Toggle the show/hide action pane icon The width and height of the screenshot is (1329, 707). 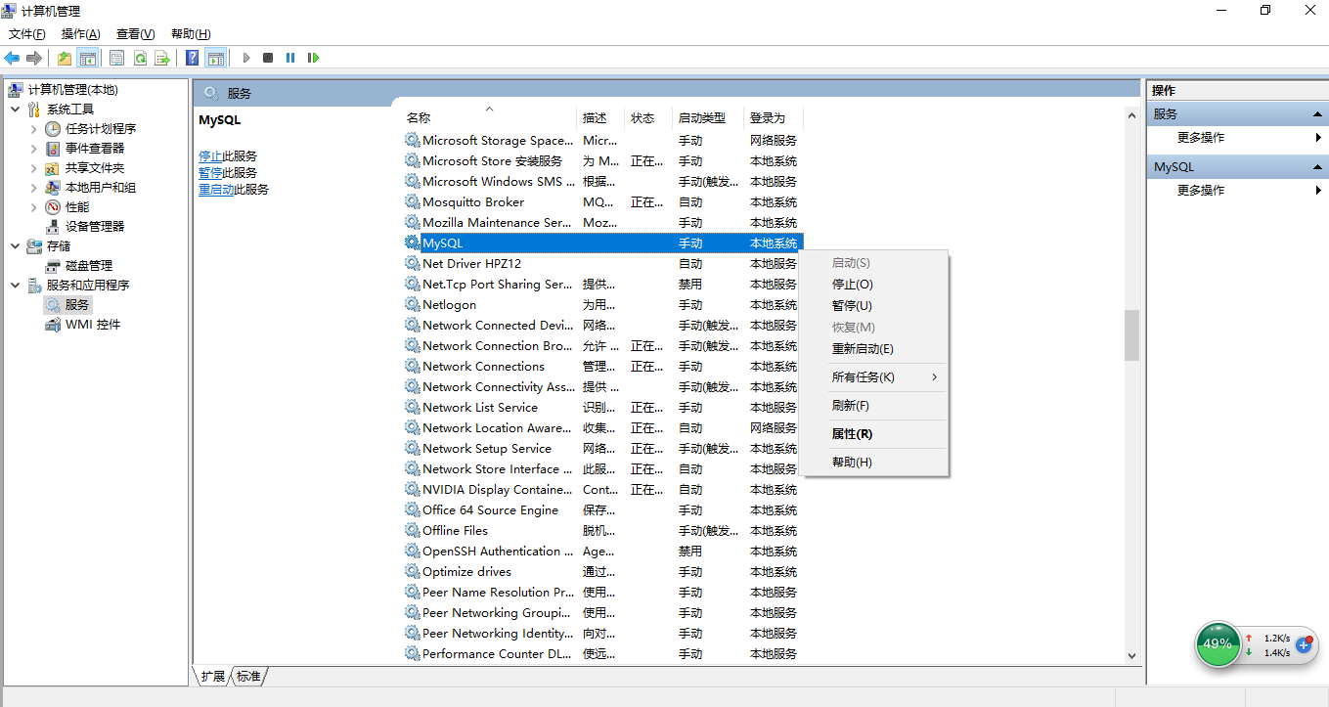pos(216,58)
